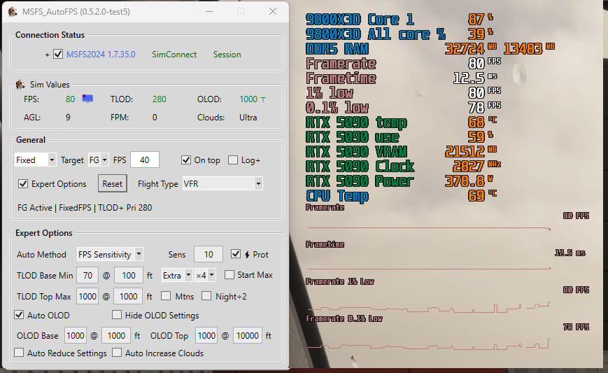Enable Auto Increase Clouds
Viewport: 608px width, 373px height.
[117, 353]
